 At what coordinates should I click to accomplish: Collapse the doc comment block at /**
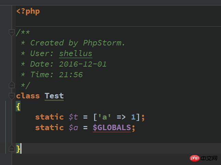(x=12, y=32)
